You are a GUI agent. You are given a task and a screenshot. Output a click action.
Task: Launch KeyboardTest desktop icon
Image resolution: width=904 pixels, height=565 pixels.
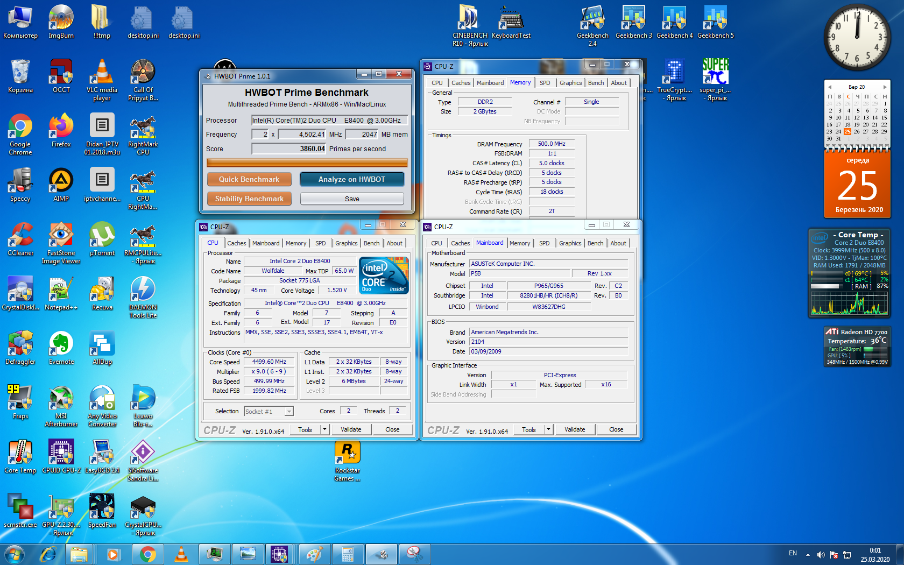pos(511,22)
